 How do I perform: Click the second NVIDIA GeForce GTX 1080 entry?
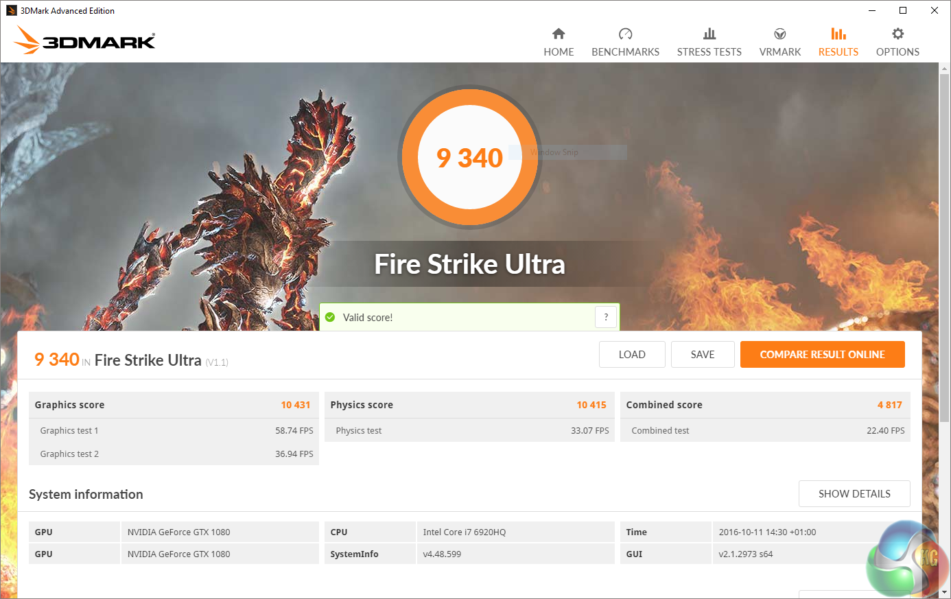point(178,554)
